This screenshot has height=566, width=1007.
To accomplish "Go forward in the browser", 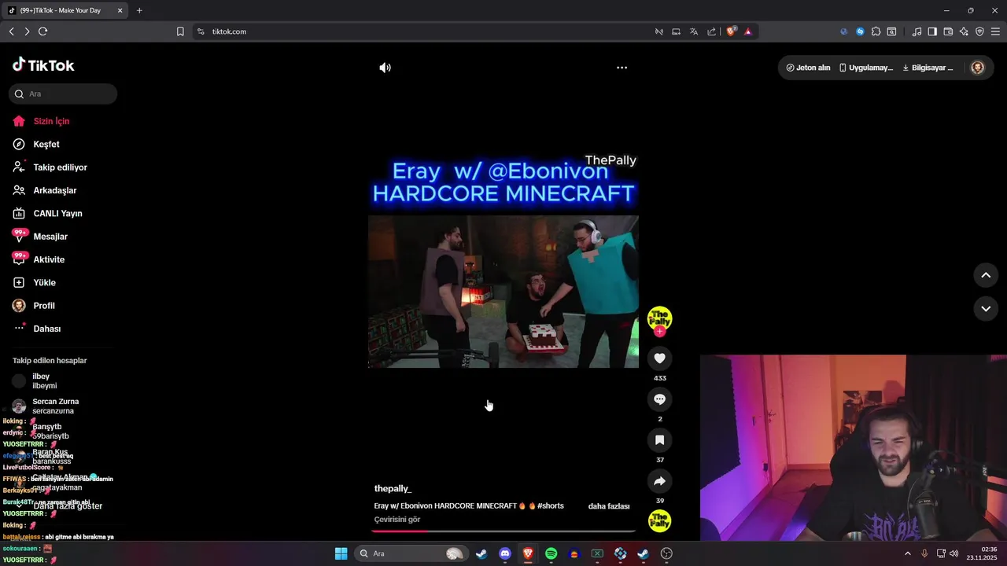I will pos(27,31).
